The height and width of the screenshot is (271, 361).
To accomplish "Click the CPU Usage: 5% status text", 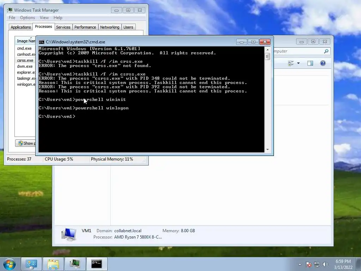I will tap(59, 159).
